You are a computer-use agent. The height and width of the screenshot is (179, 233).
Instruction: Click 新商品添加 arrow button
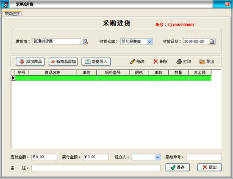coord(63,62)
